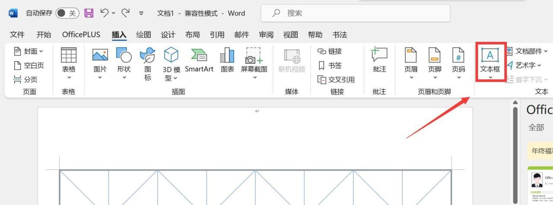Open the 图标 icons gallery
This screenshot has width=553, height=205.
coord(147,64)
